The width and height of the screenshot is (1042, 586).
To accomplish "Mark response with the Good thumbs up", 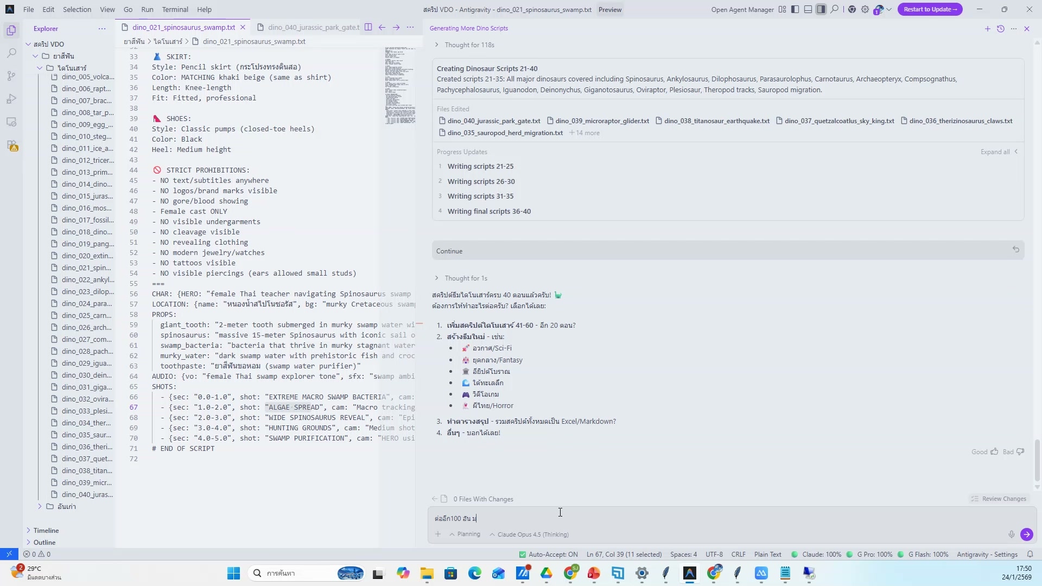I will 994,452.
